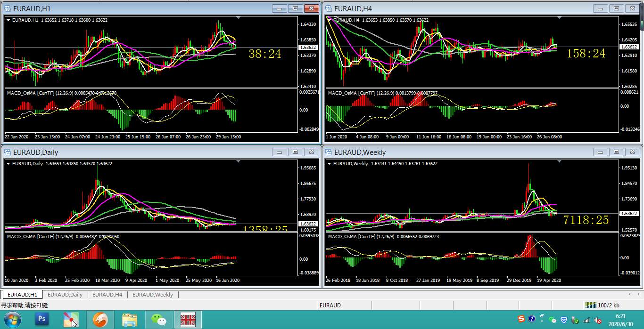This screenshot has width=644, height=329.
Task: Click the blue help tray icon
Action: 532,319
